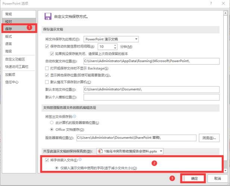Click info icon next to 将字体嵌入文件
The height and width of the screenshot is (186, 230).
click(80, 160)
